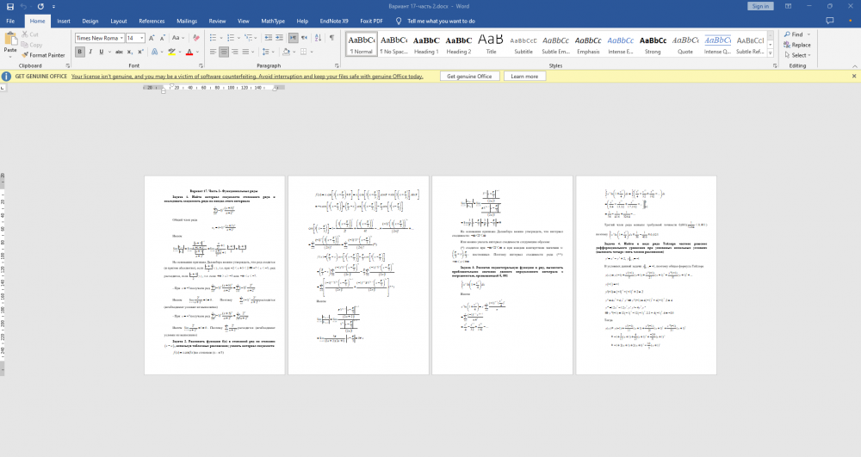This screenshot has width=861, height=457.
Task: Click Align Left icon
Action: [x=213, y=52]
